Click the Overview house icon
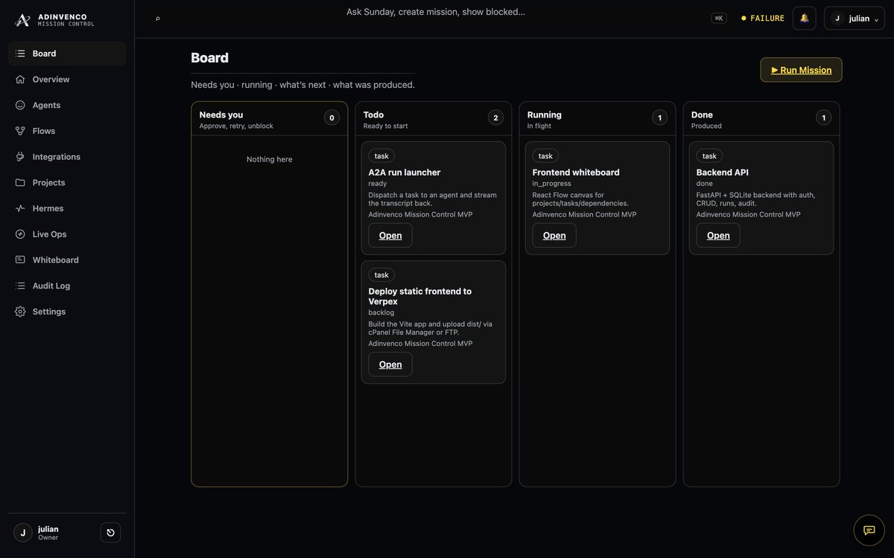This screenshot has height=558, width=894. pos(20,80)
